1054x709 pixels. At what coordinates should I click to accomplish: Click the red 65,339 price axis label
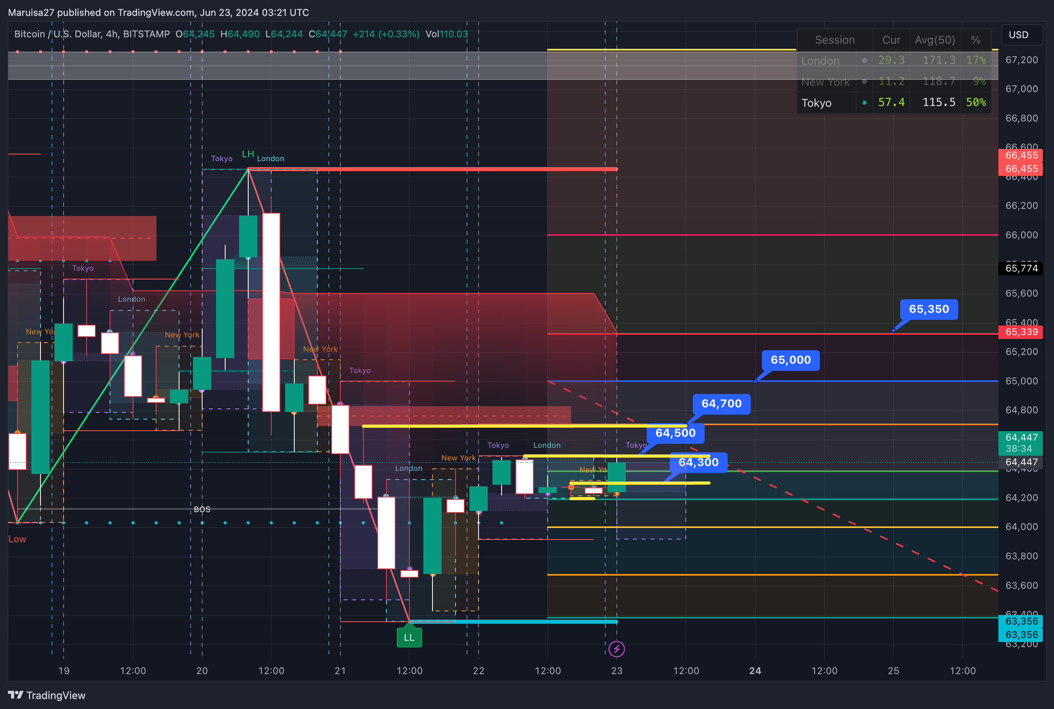pos(1021,332)
